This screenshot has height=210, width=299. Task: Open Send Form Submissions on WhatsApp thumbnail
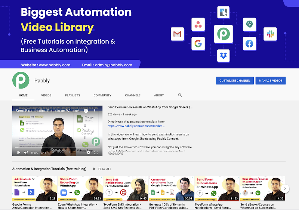[x=217, y=188]
